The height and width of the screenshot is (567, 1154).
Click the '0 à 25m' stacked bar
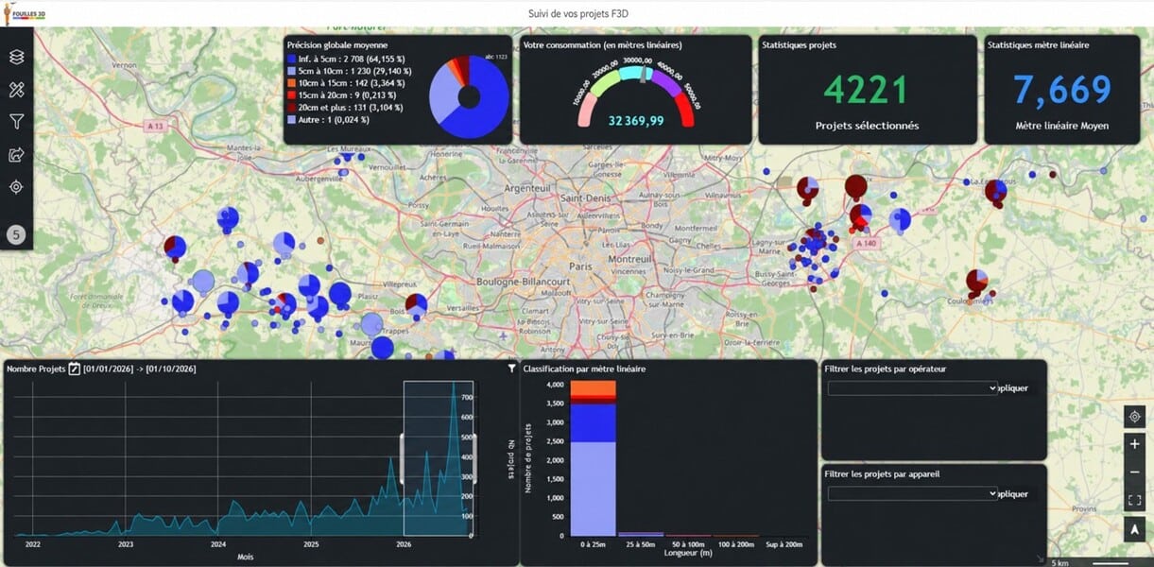click(x=594, y=458)
